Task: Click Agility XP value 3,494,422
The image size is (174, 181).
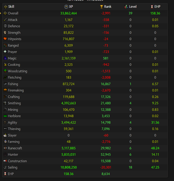Action: [x=68, y=123]
